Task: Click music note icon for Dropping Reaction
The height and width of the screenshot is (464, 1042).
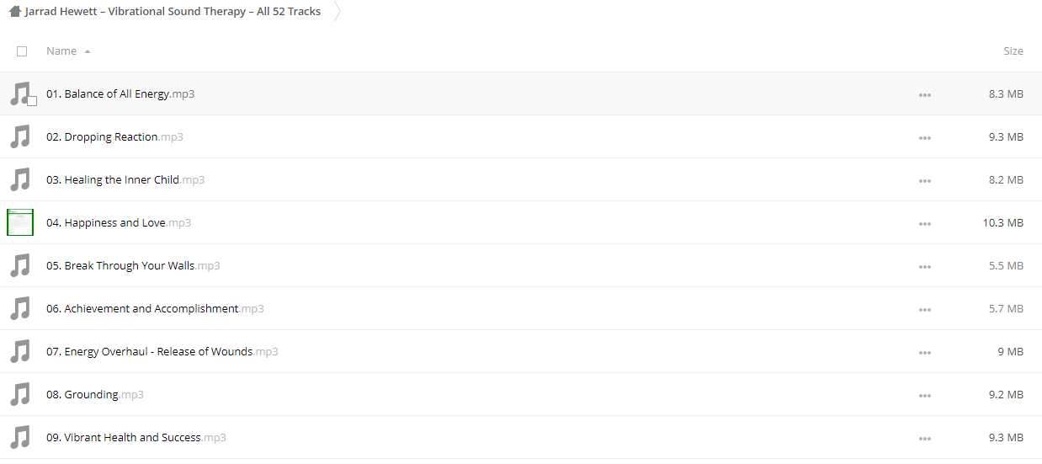Action: point(20,136)
